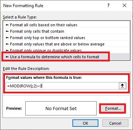Select 'Use a formula to determine which cells to format'
Viewport: 133px width, 130px height.
pos(66,57)
